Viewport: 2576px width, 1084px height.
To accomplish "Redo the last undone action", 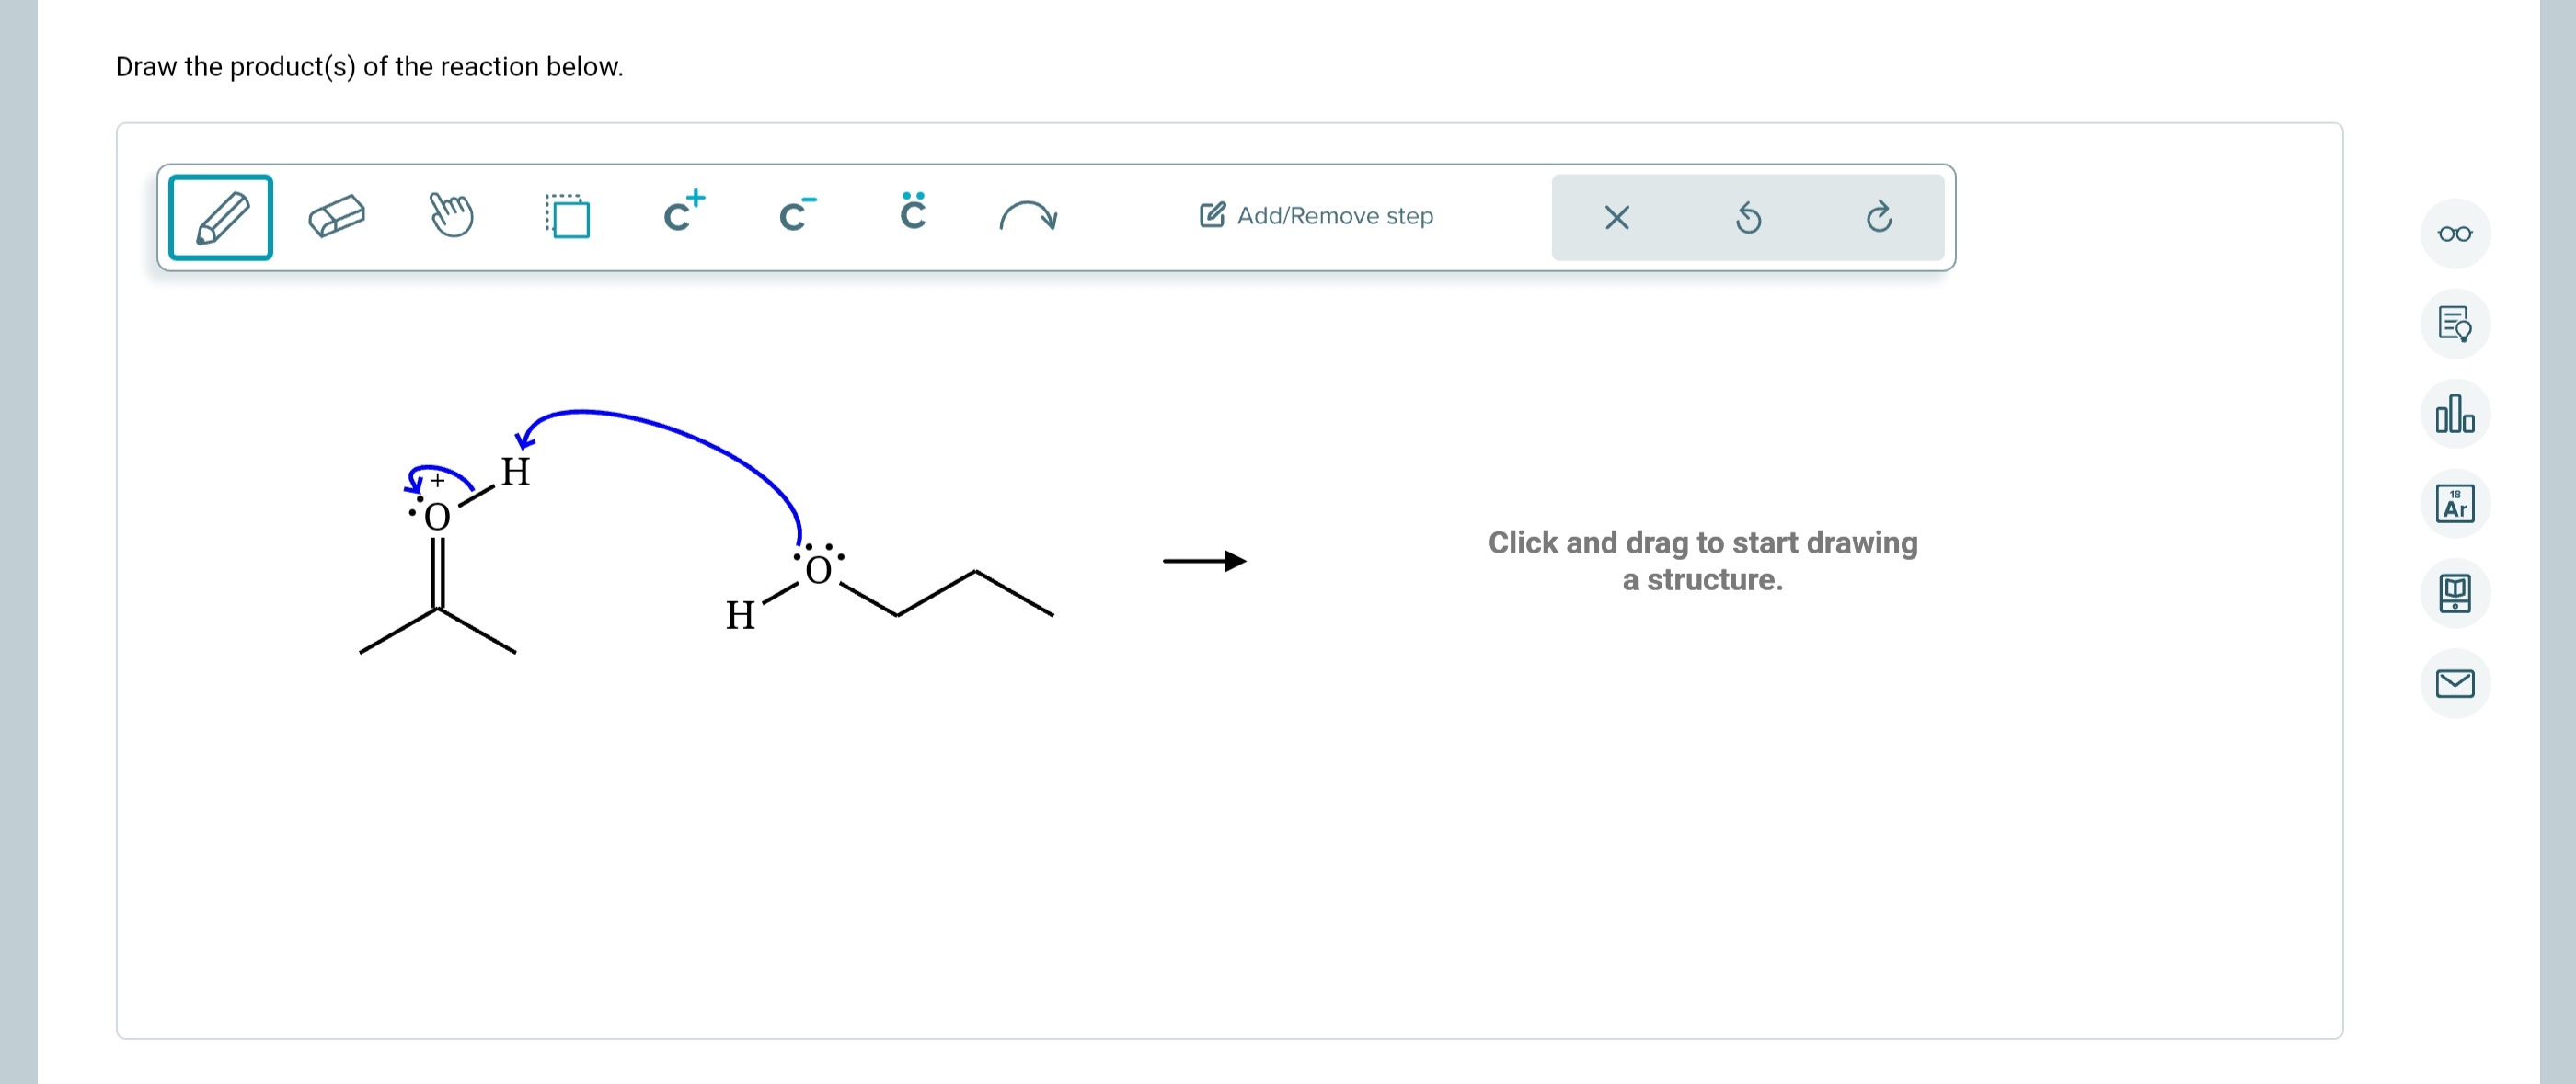I will click(x=1880, y=218).
